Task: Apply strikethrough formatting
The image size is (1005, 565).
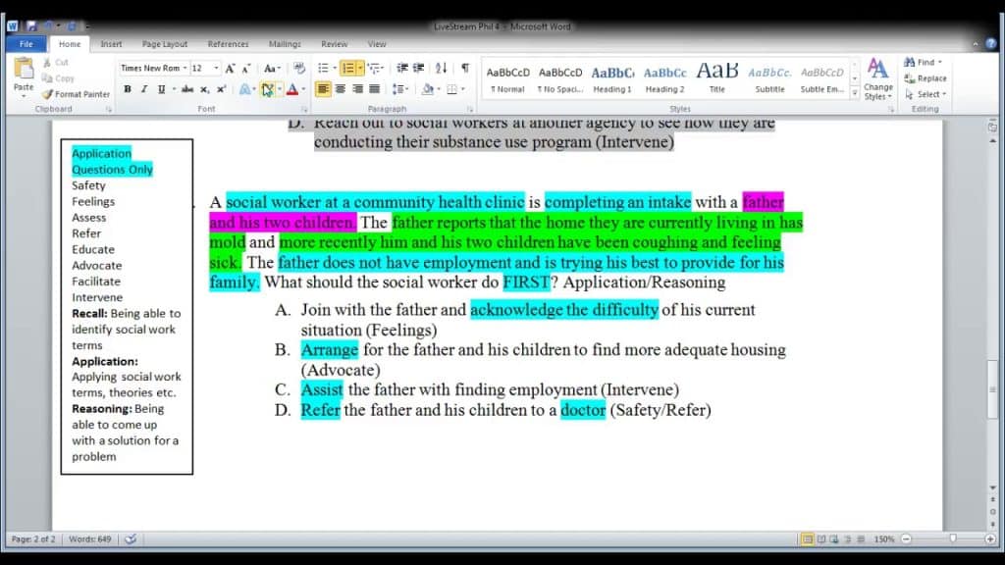Action: [187, 89]
